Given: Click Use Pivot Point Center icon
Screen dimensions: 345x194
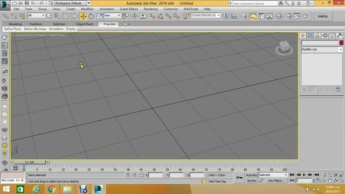Looking at the screenshot, I should click(125, 16).
